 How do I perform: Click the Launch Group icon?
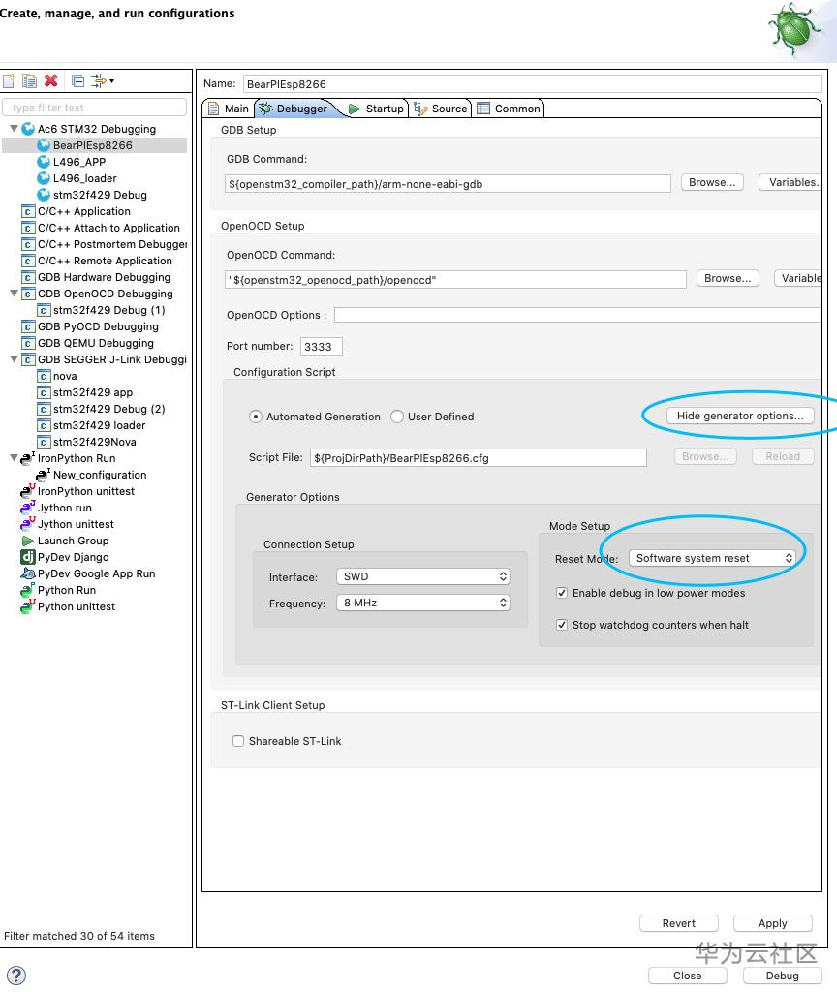[28, 541]
